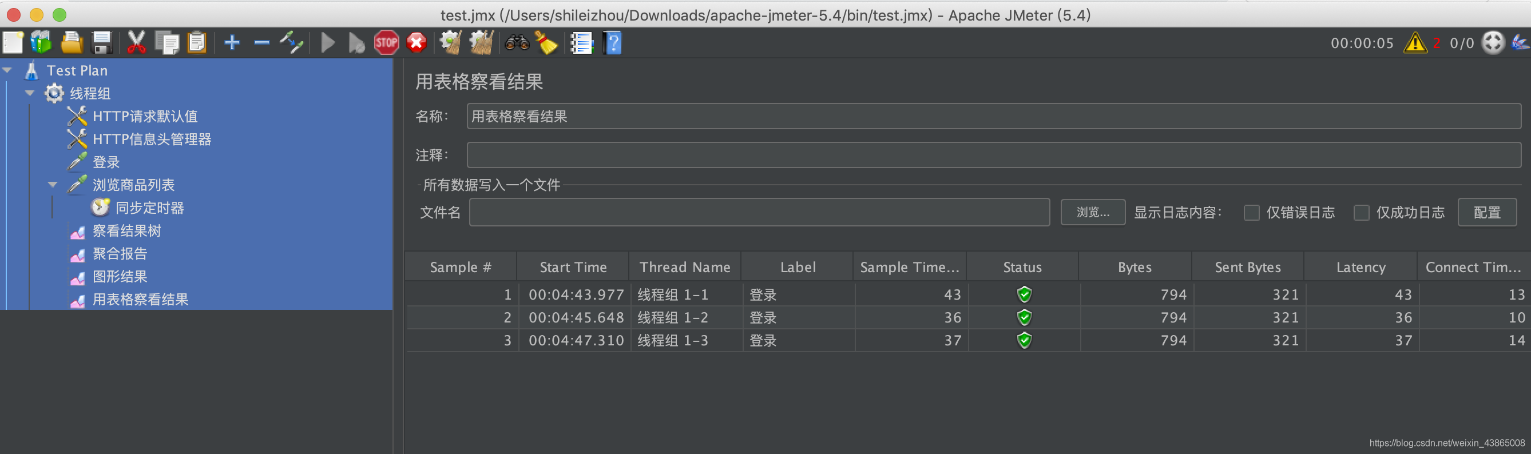Click the Cut scissors icon
This screenshot has width=1531, height=454.
tap(136, 43)
